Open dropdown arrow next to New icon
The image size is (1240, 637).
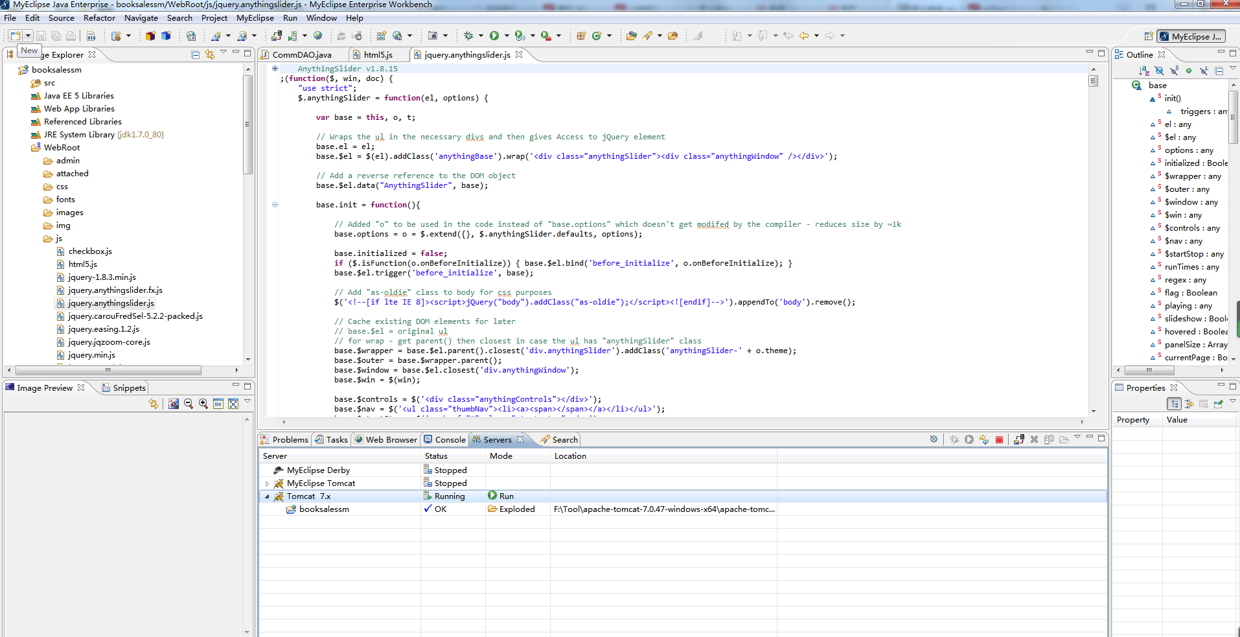click(28, 36)
